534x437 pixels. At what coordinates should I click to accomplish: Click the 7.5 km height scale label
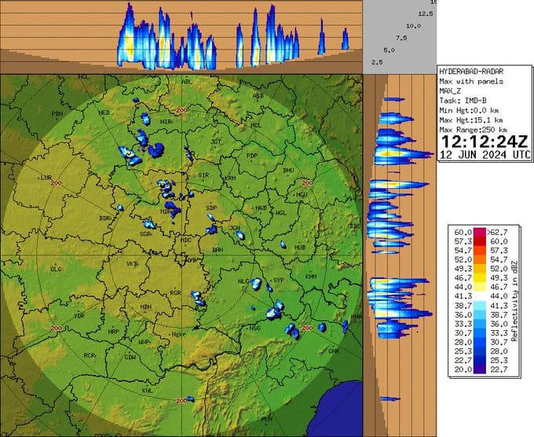click(401, 38)
